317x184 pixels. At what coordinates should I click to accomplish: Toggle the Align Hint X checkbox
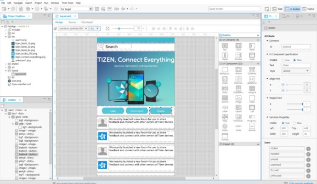pyautogui.click(x=283, y=85)
